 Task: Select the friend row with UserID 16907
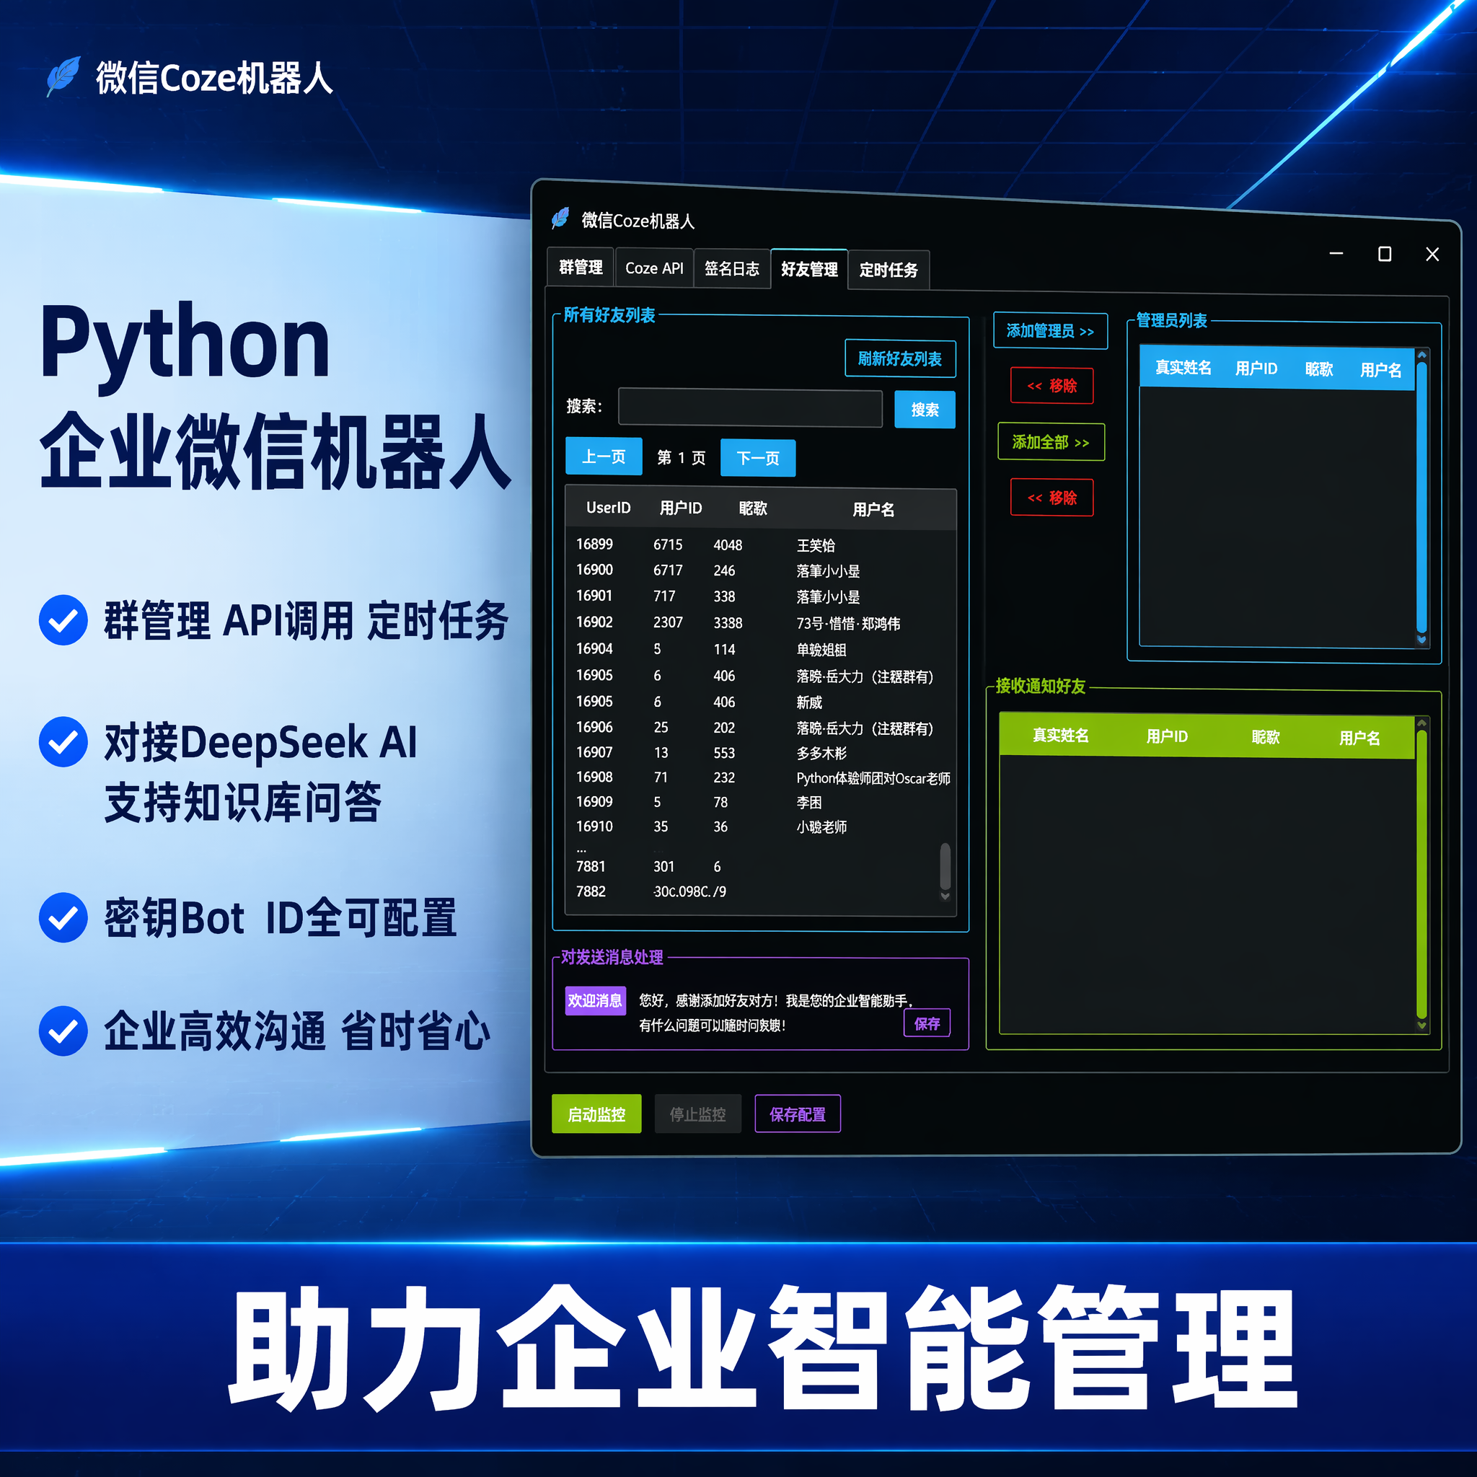[x=761, y=752]
